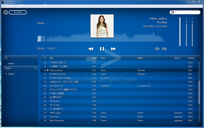Skip to the previous track
The width and height of the screenshot is (204, 128).
(91, 49)
